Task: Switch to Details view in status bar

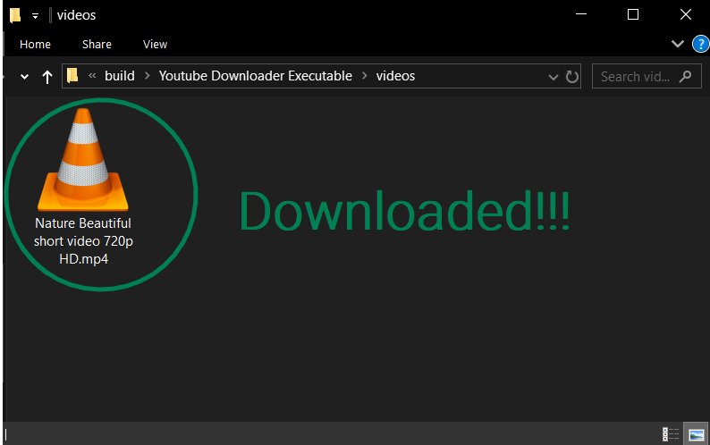Action: tap(671, 434)
